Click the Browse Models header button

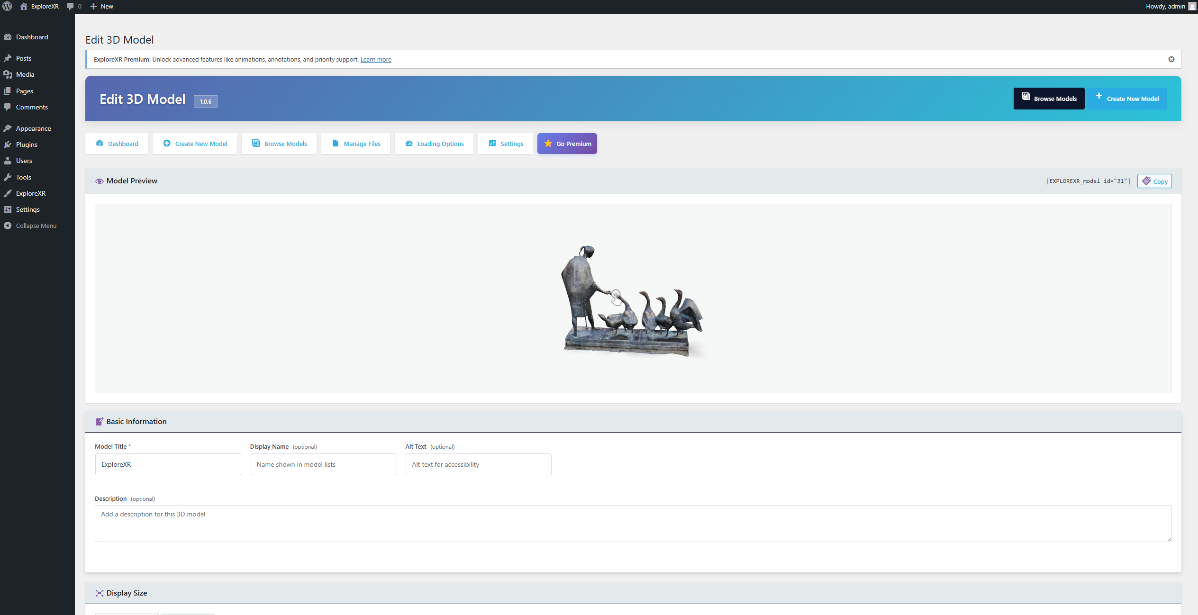(1049, 99)
